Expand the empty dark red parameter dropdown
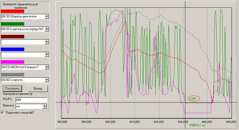The image size is (239, 130). coord(47,42)
